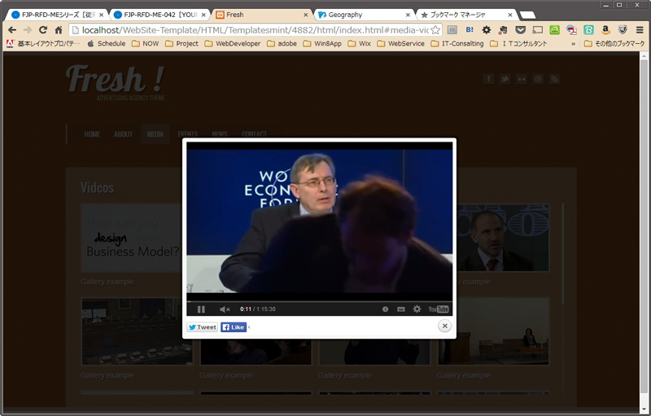The height and width of the screenshot is (416, 651).
Task: Open Project bookmark folder
Action: point(181,44)
